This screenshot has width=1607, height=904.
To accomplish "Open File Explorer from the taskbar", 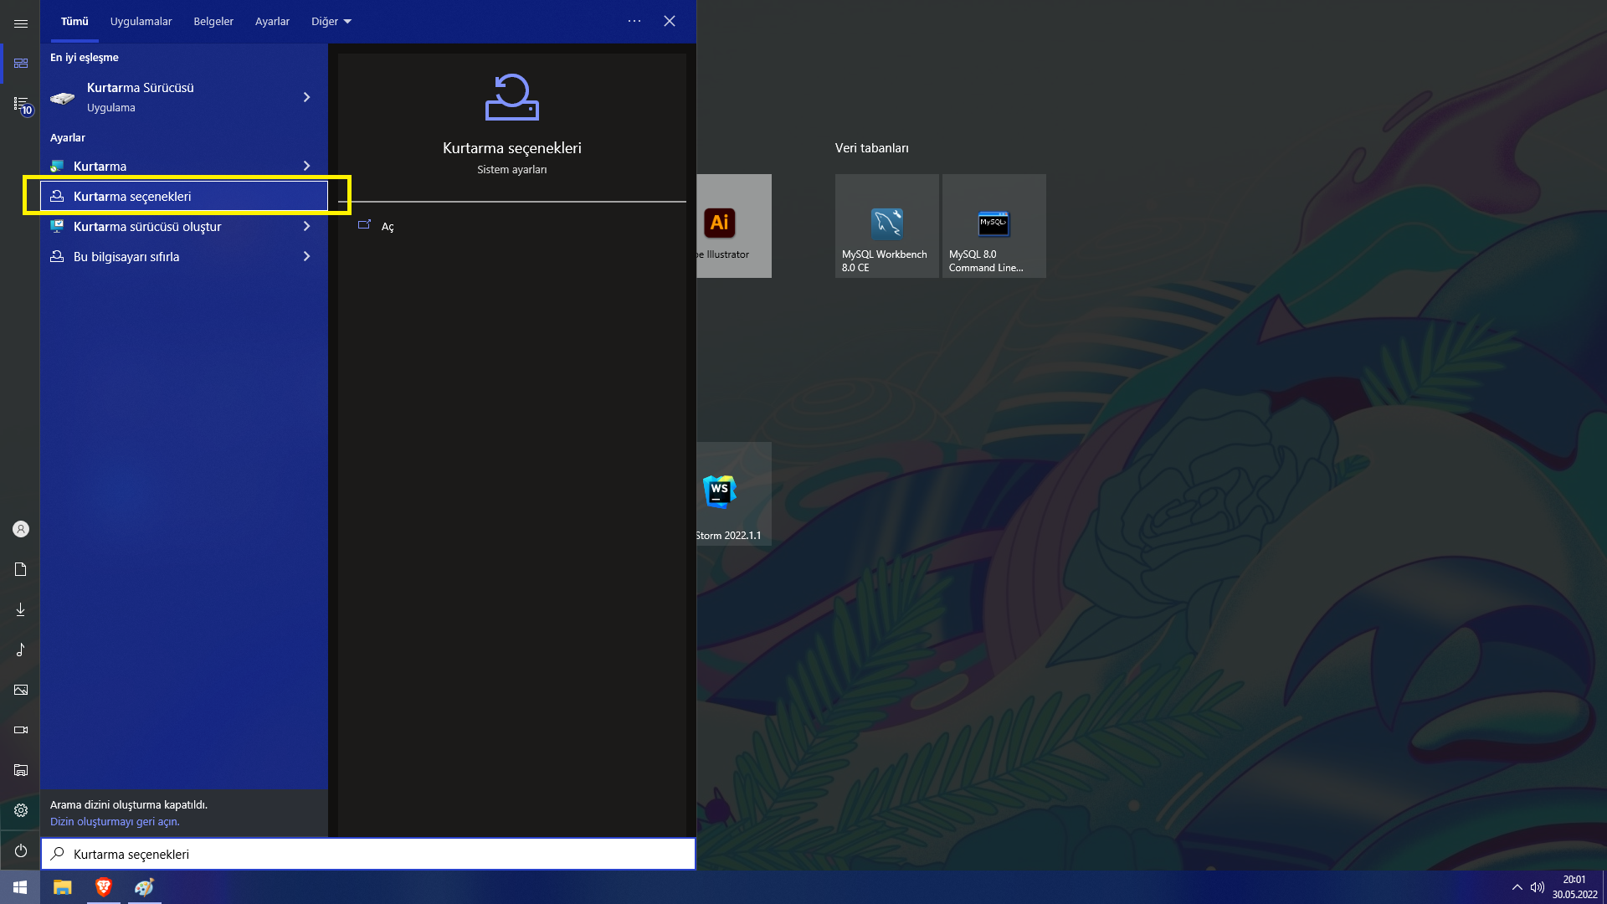I will pyautogui.click(x=63, y=887).
